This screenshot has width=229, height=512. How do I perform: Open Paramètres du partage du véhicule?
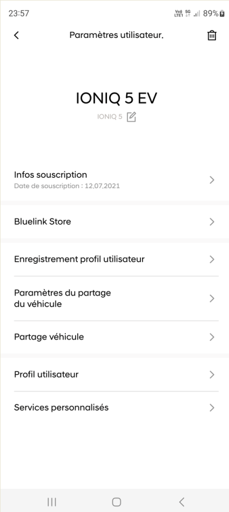(x=114, y=298)
